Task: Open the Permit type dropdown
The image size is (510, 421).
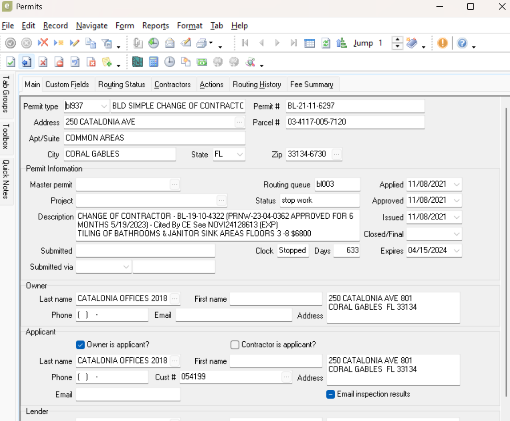Action: 104,106
